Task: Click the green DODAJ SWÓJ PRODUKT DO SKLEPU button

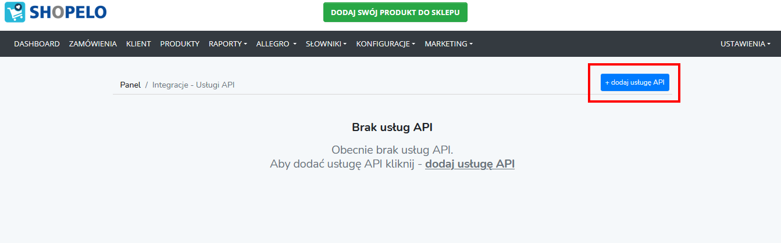Action: tap(395, 12)
